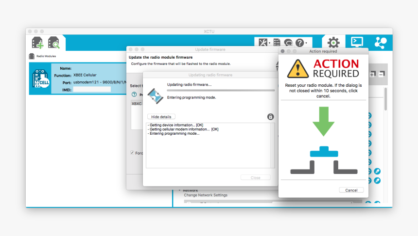Click Collapse all sections icon
This screenshot has height=236, width=418.
[382, 74]
